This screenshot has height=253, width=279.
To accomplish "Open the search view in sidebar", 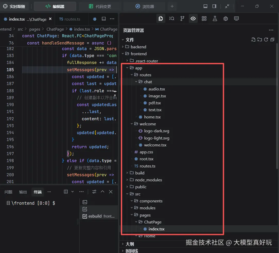I will click(172, 18).
